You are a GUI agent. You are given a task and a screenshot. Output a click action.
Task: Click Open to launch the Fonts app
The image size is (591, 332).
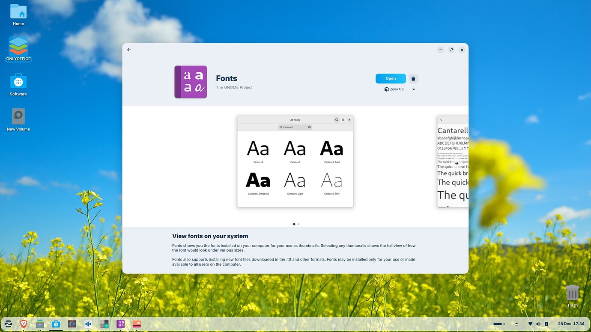click(x=390, y=78)
